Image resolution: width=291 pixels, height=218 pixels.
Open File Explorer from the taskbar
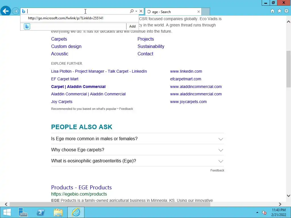[x=58, y=212]
